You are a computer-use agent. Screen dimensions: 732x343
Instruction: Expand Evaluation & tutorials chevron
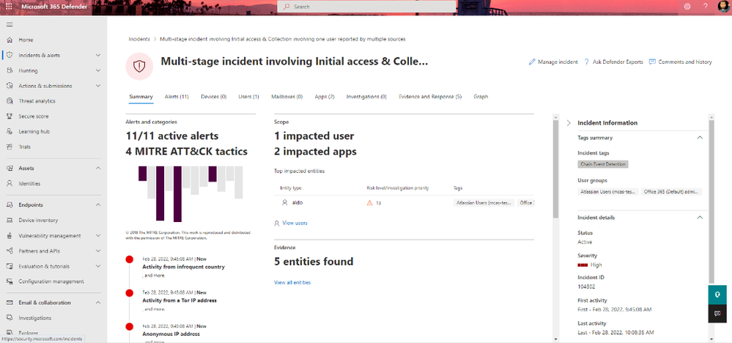pos(98,266)
